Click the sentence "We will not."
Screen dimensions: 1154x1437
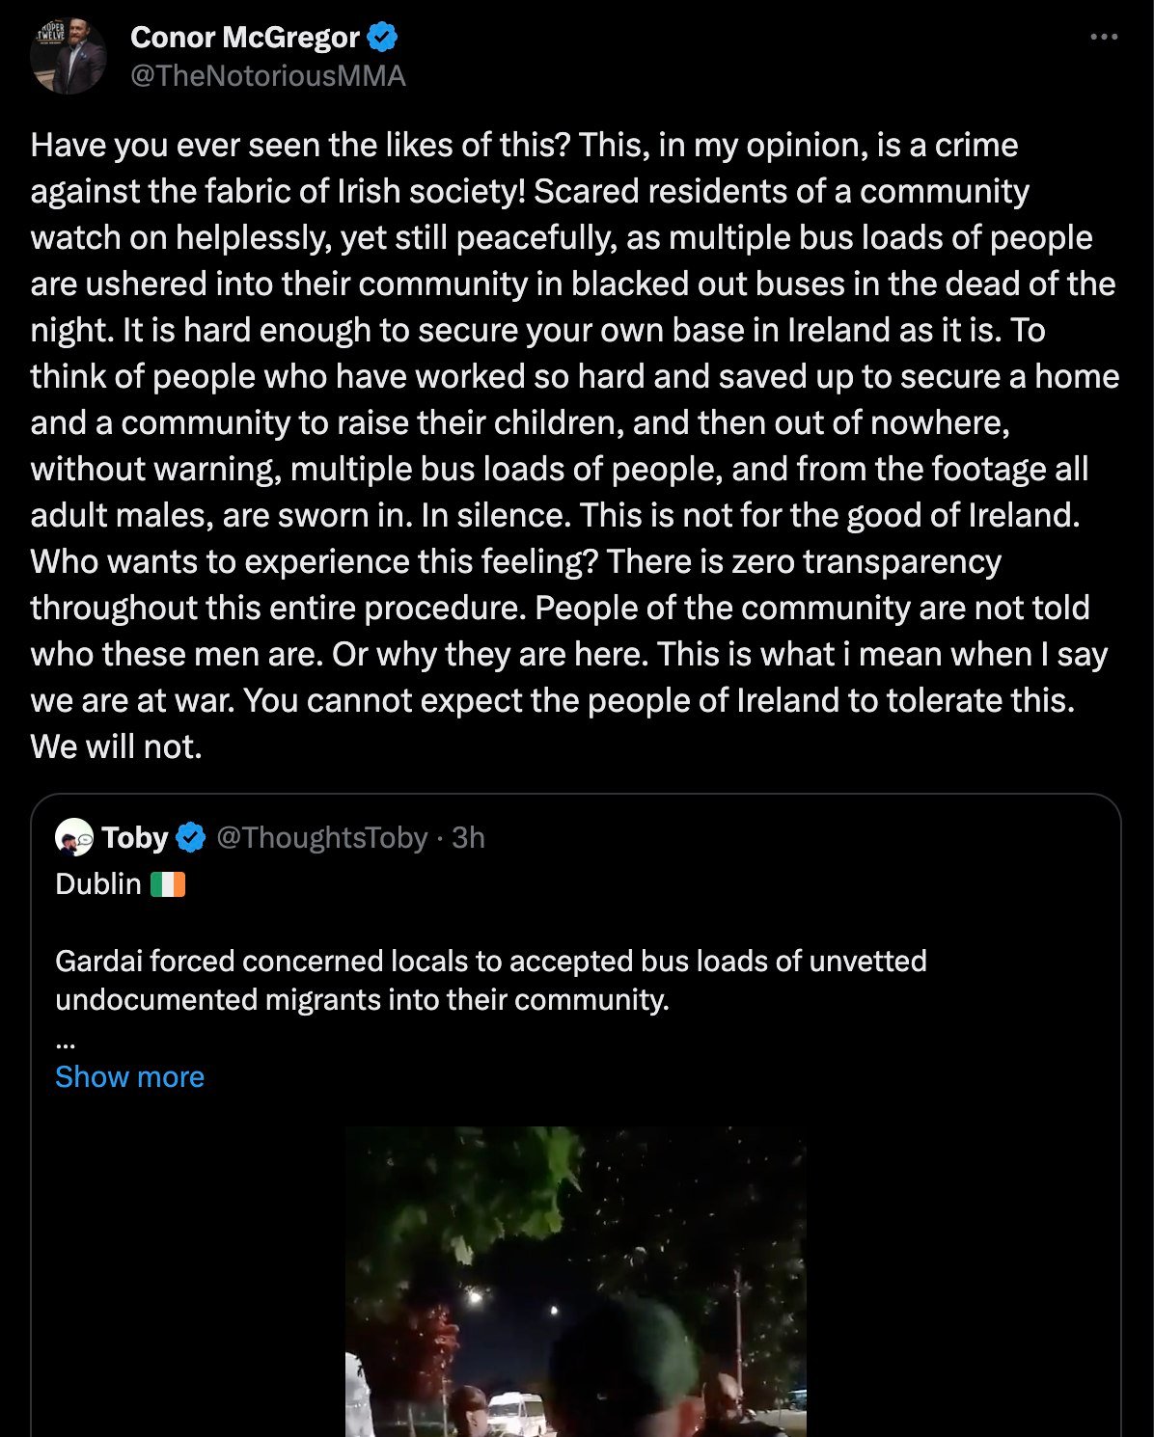point(116,746)
